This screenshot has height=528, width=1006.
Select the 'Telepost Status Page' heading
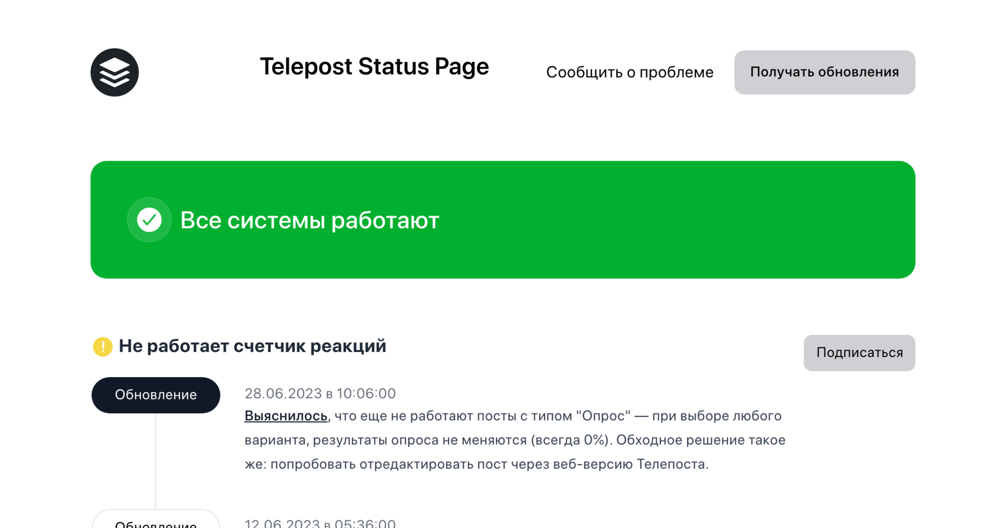coord(374,66)
